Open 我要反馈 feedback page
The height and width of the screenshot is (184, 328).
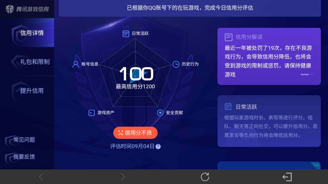point(24,157)
